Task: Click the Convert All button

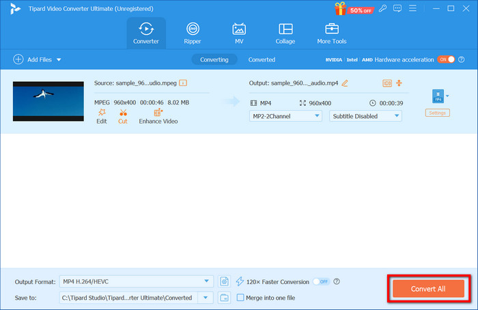Action: tap(428, 289)
